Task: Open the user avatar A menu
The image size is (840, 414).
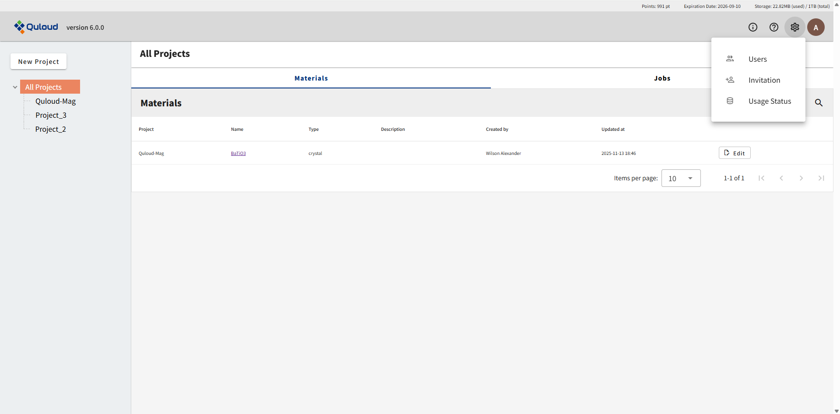Action: [x=815, y=27]
